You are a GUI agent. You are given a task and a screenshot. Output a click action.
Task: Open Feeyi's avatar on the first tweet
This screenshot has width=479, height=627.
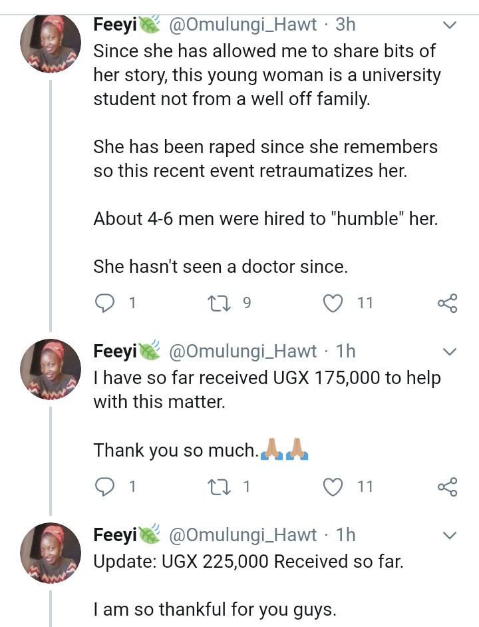coord(51,43)
